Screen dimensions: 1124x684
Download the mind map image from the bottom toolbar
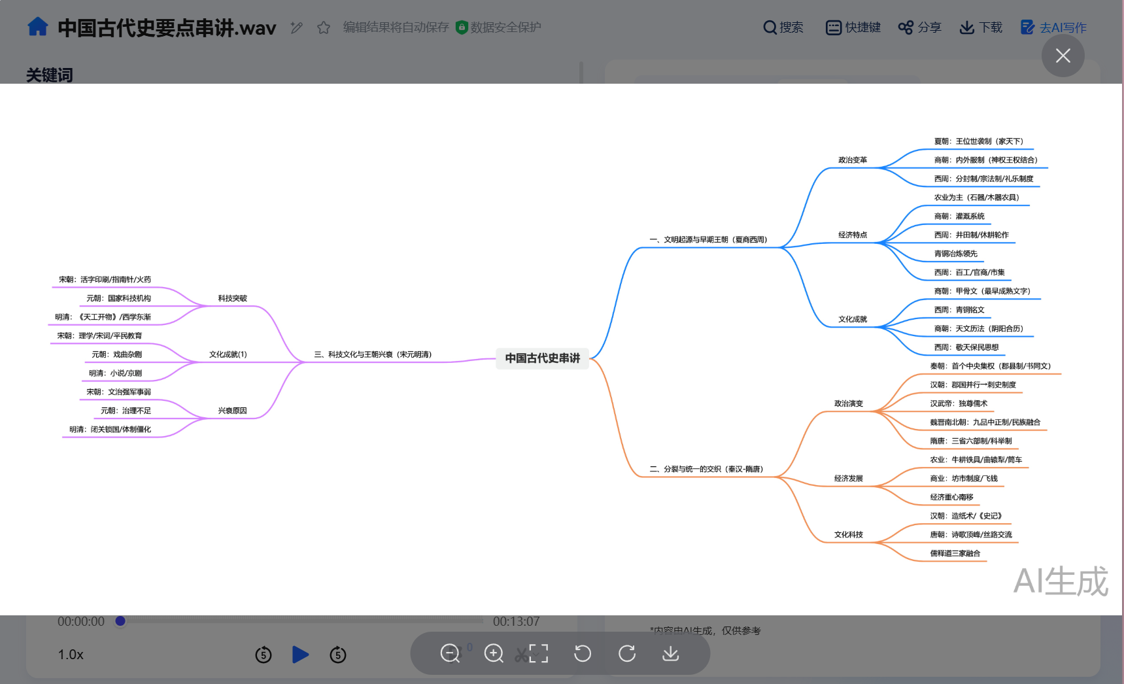(671, 653)
